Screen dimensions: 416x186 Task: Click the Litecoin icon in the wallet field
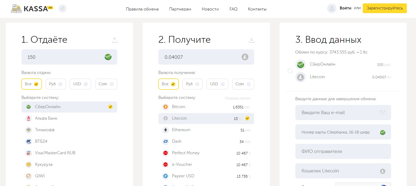click(383, 171)
